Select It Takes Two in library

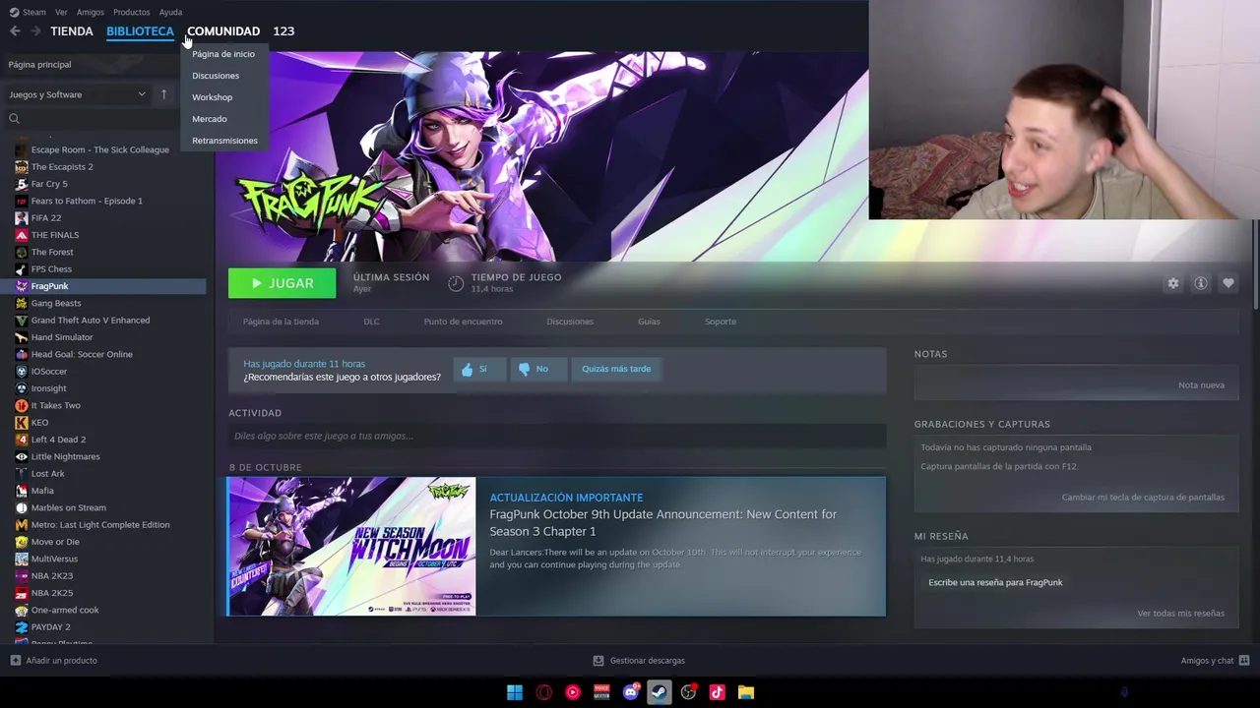coord(55,405)
